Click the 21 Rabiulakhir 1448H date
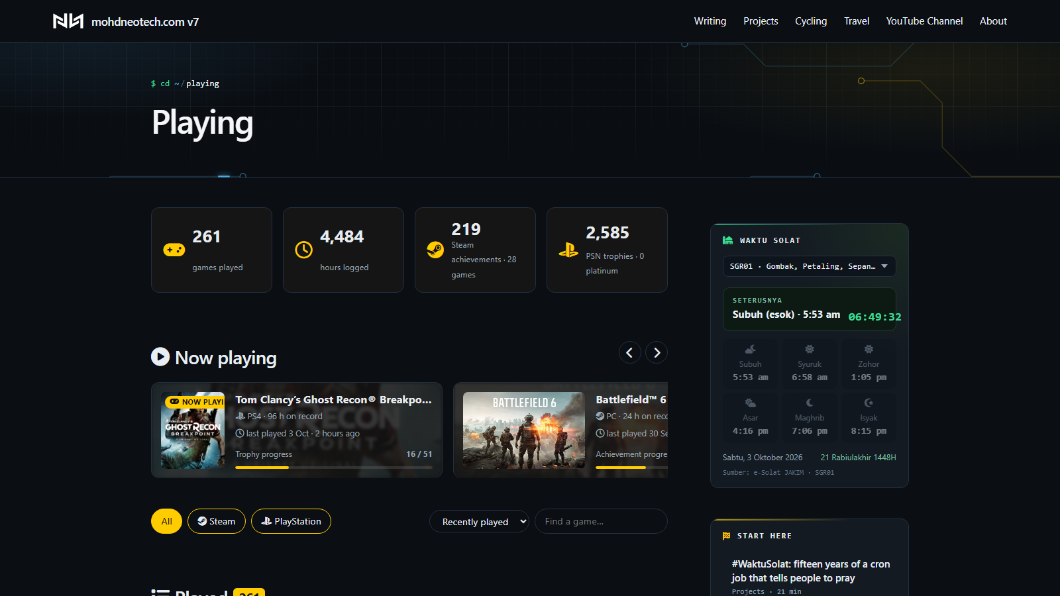Screen dimensions: 1060x596 [x=858, y=458]
